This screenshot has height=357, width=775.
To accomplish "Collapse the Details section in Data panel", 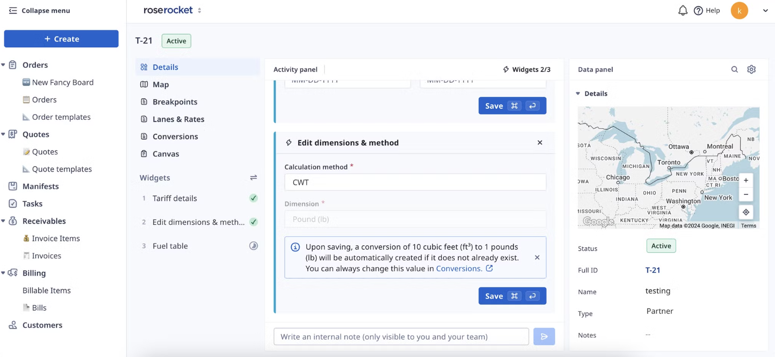I will (x=578, y=94).
